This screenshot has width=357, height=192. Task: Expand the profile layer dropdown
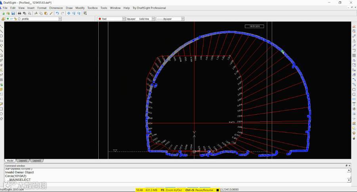59,19
